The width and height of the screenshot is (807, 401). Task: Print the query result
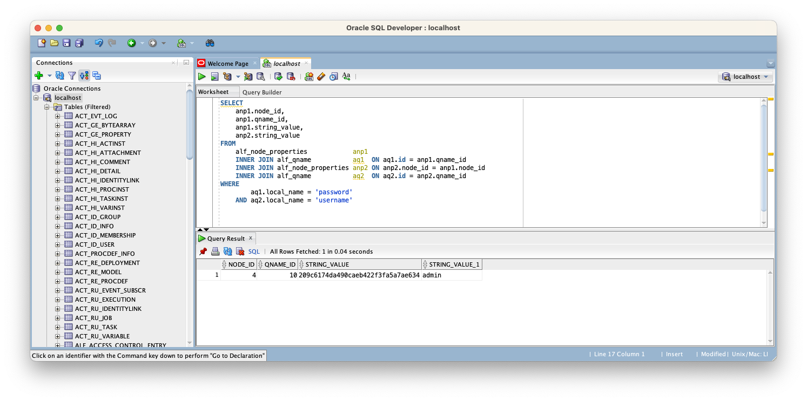click(x=215, y=252)
